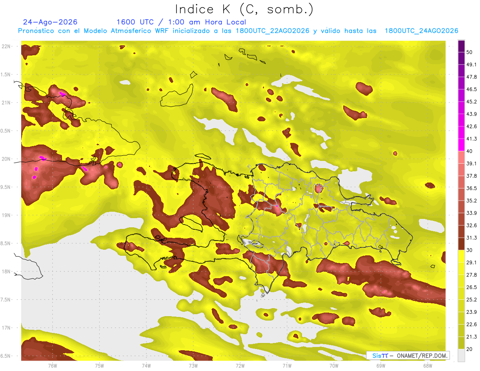This screenshot has width=480, height=371.
Task: Click the colorbar value "46.5"
Action: (471, 89)
